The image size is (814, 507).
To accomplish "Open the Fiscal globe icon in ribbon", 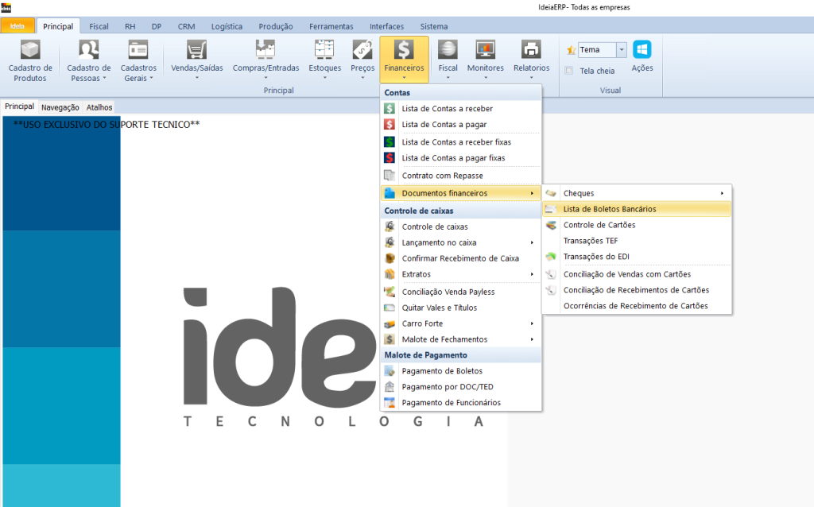I will point(448,50).
